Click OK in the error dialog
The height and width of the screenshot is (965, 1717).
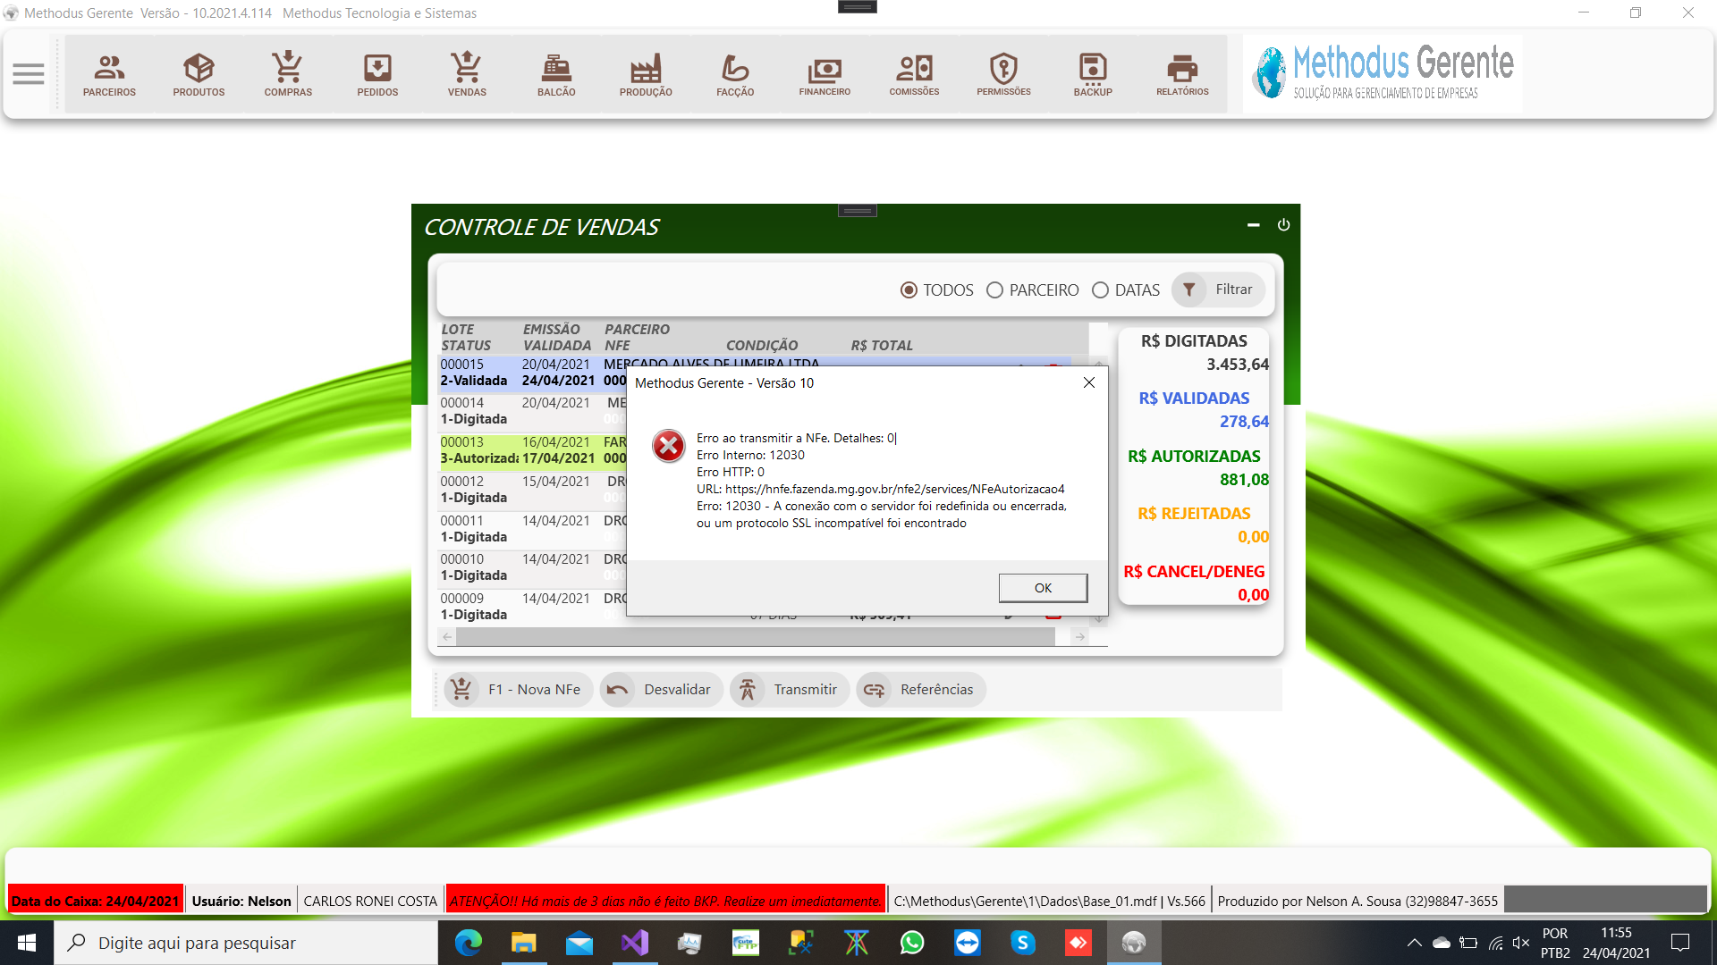tap(1043, 588)
